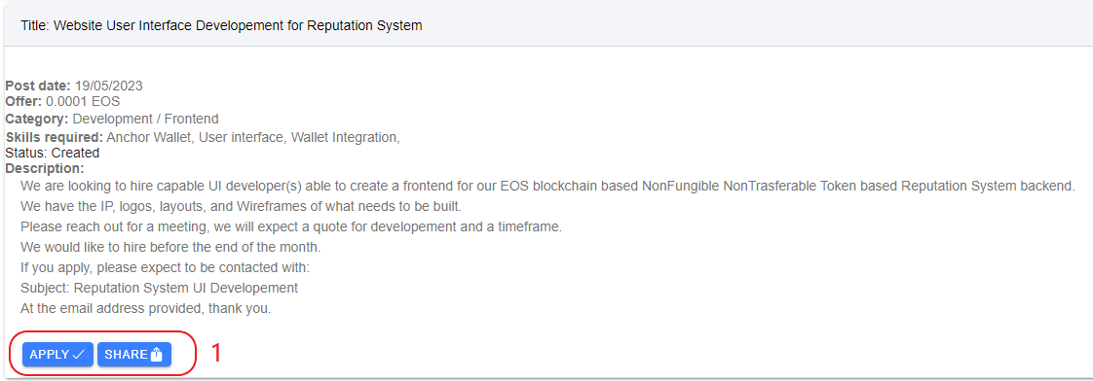Click the Subject: Reputation System UI line
The width and height of the screenshot is (1093, 381).
(160, 287)
